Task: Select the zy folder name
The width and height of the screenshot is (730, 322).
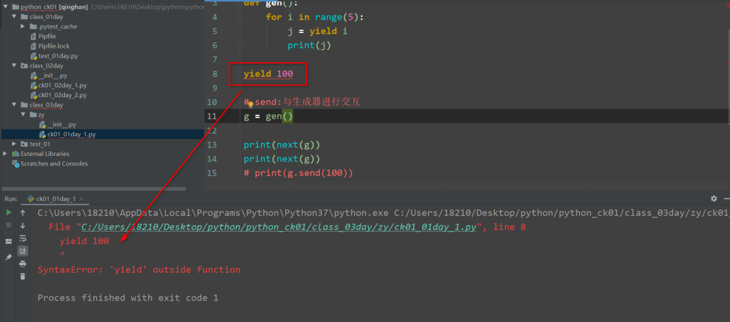Action: click(41, 114)
